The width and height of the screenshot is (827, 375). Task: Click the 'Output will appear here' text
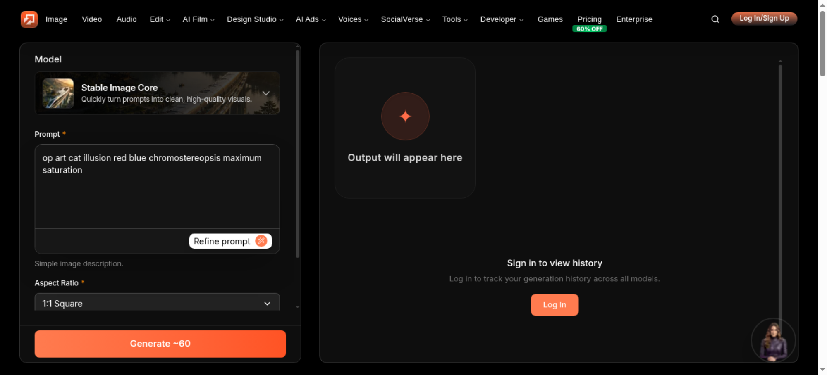[x=405, y=157]
